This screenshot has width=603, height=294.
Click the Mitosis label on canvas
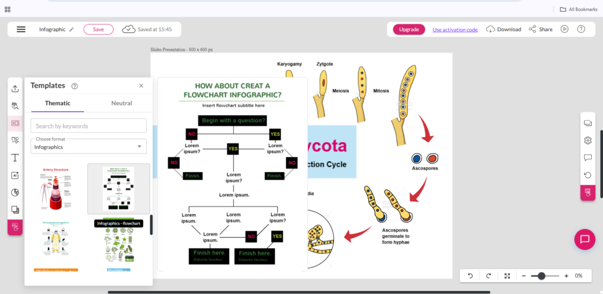coord(381,91)
